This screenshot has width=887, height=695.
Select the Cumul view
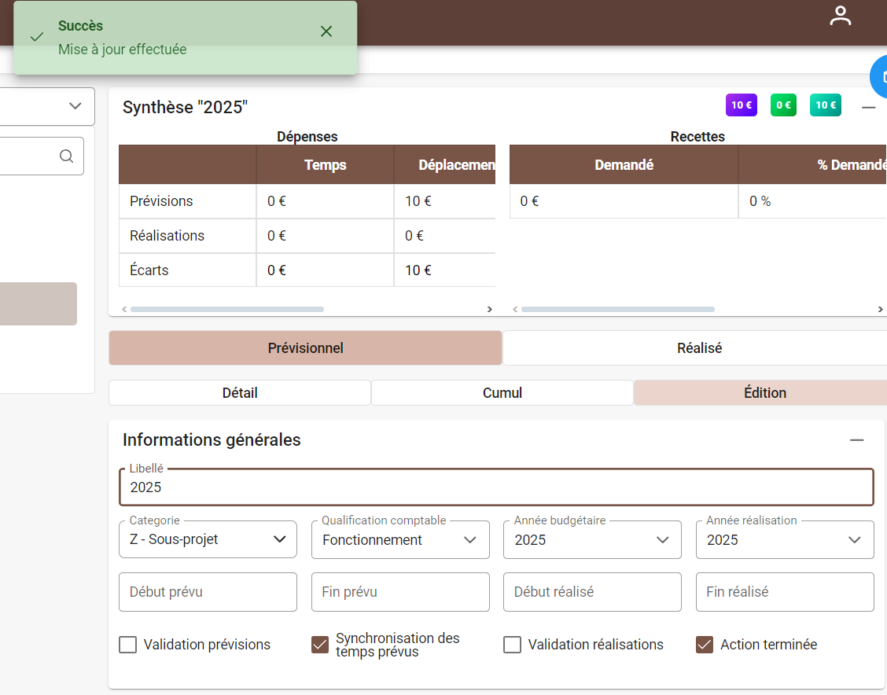(502, 392)
